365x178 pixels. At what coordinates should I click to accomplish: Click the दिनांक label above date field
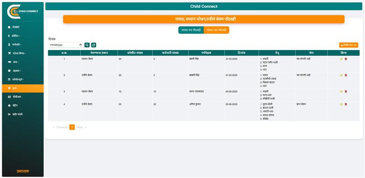(x=52, y=39)
